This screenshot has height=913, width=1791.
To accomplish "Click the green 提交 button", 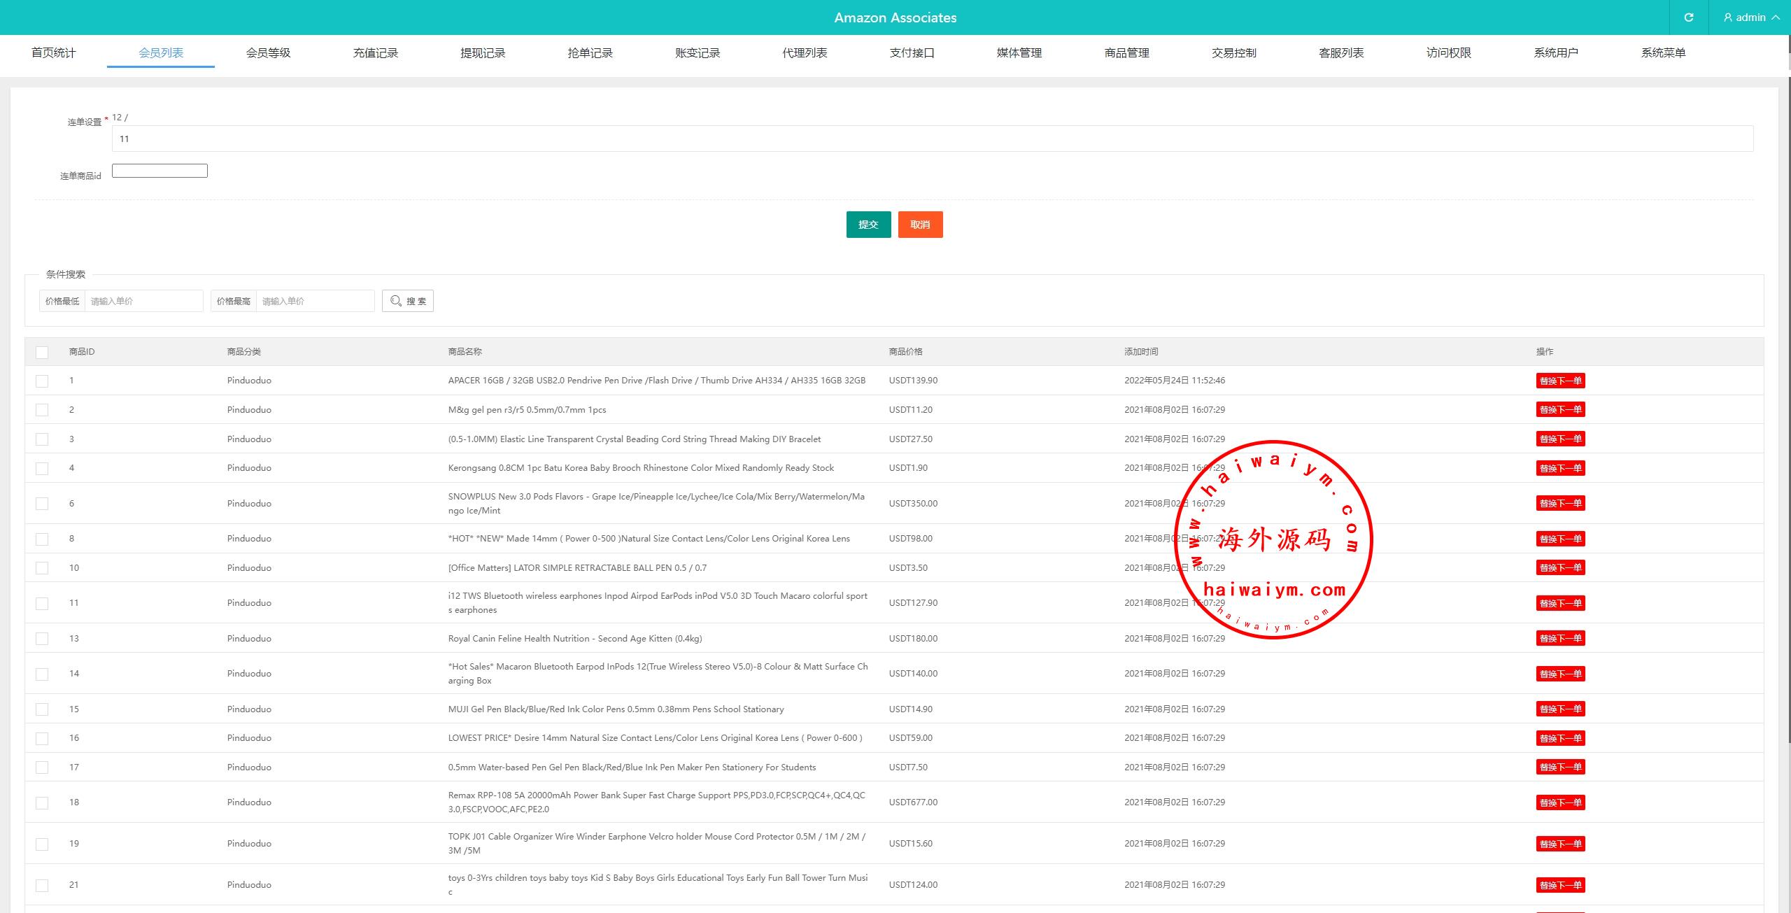I will (868, 225).
